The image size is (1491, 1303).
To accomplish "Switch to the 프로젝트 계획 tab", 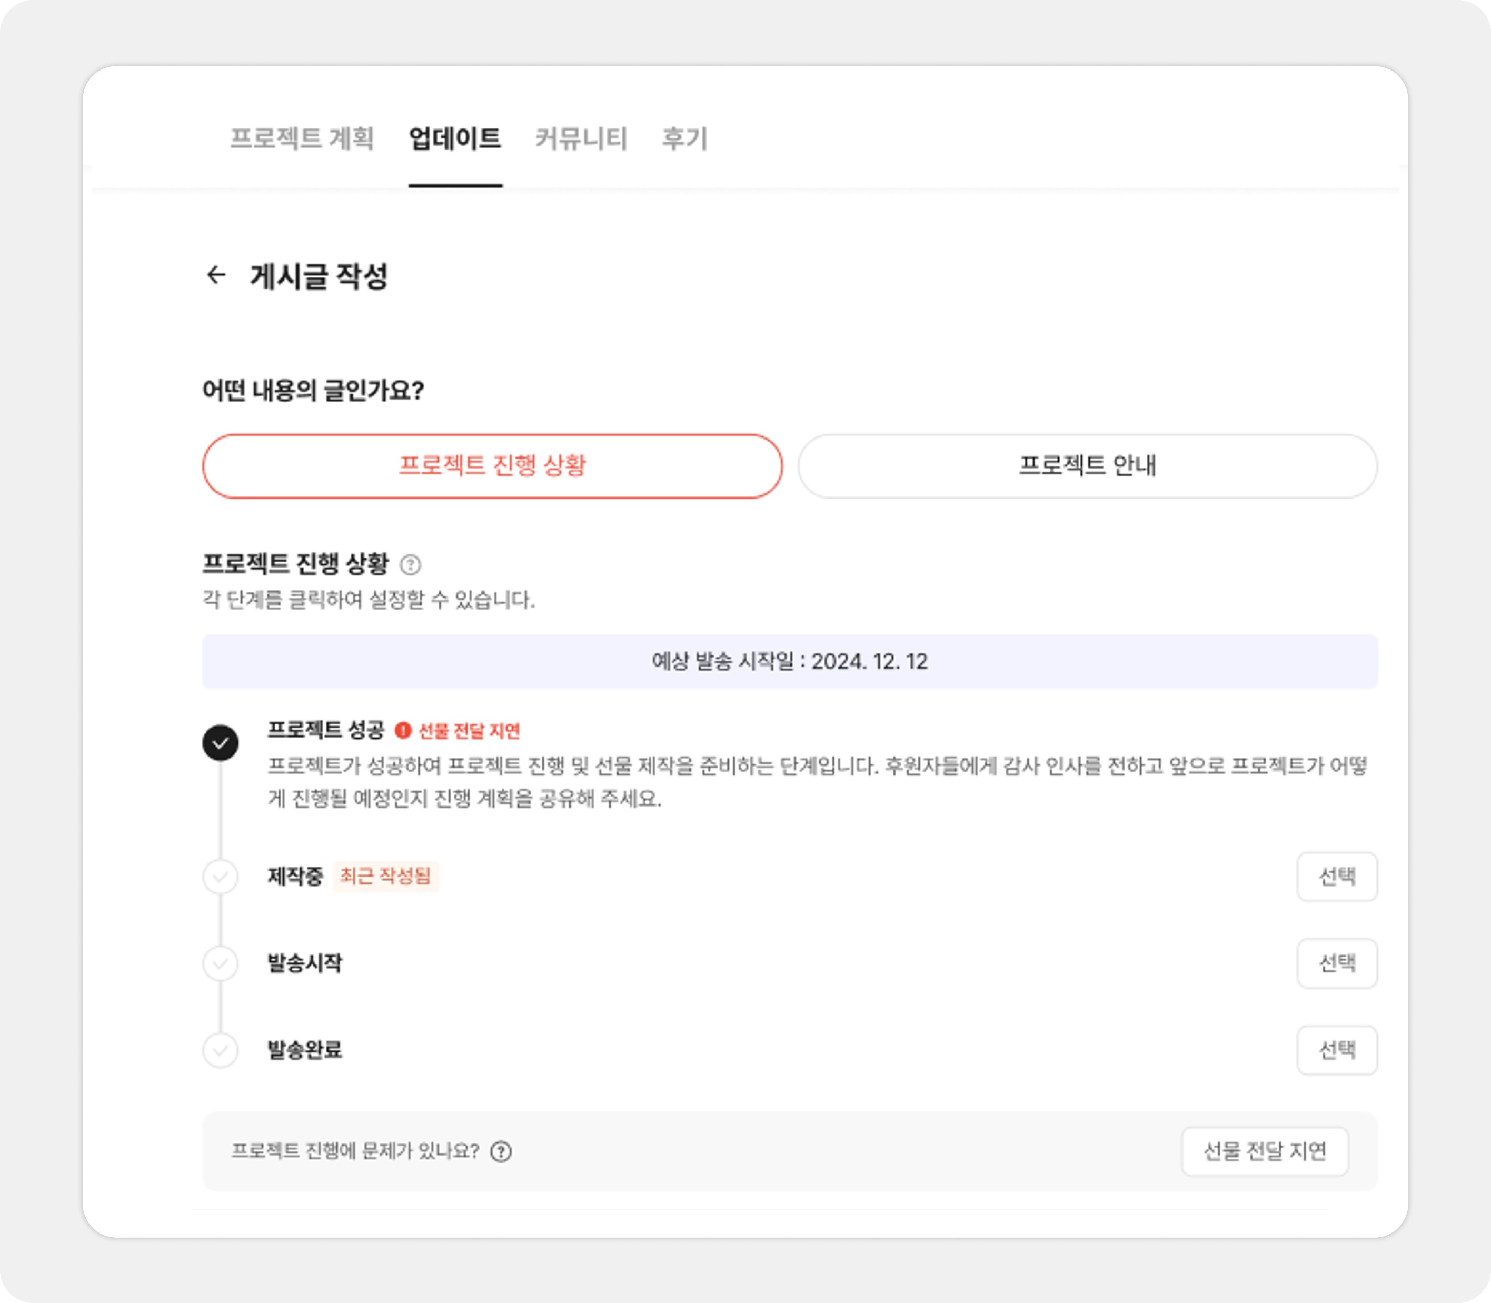I will point(302,138).
